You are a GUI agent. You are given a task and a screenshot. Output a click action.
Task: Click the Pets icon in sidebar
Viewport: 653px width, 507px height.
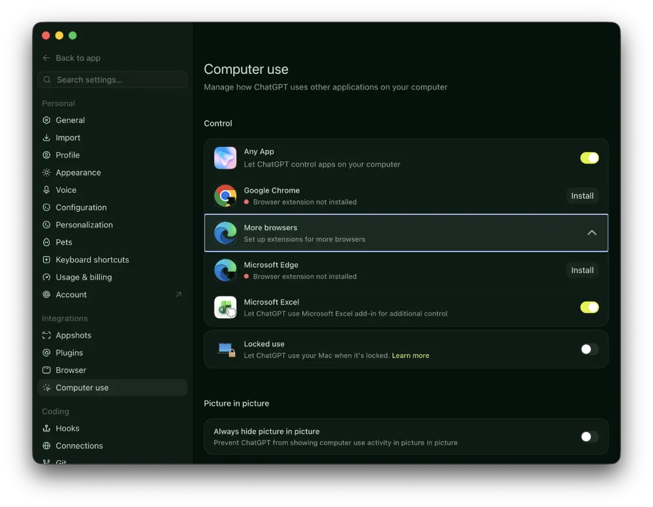click(46, 242)
